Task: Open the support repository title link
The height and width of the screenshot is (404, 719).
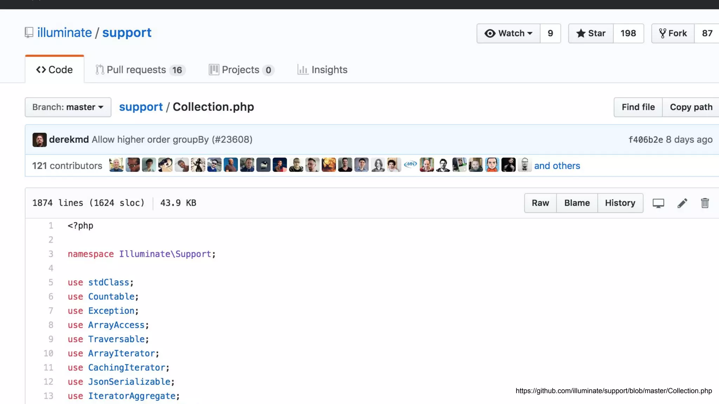Action: 127,33
